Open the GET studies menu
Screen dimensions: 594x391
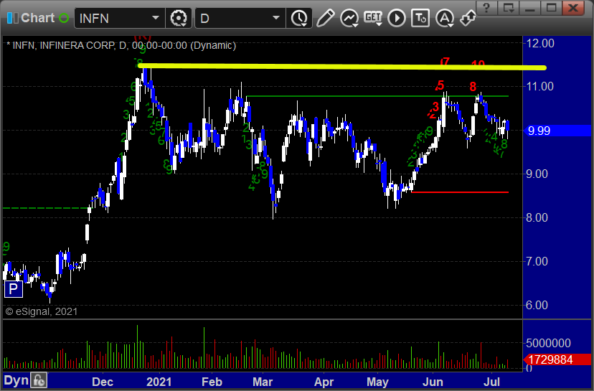click(373, 18)
